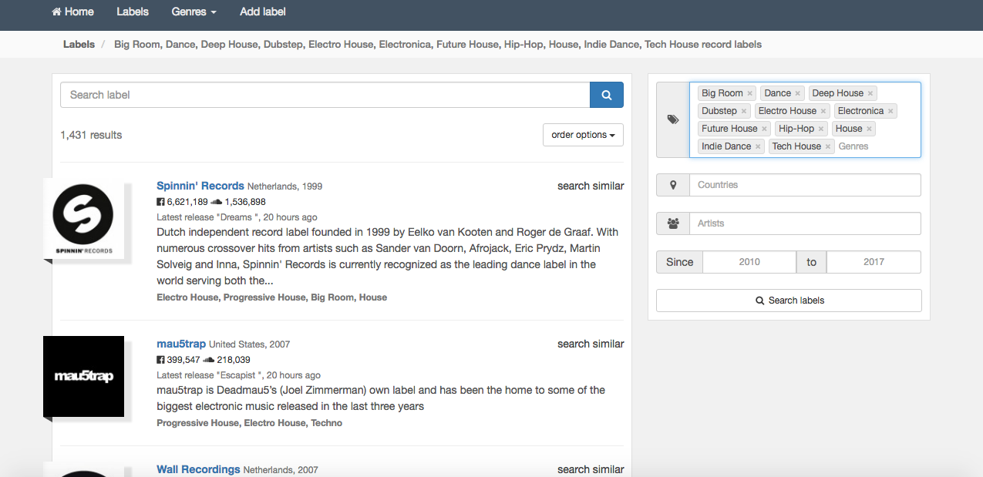
Task: Expand the Genres menu in navbar
Action: (x=194, y=12)
